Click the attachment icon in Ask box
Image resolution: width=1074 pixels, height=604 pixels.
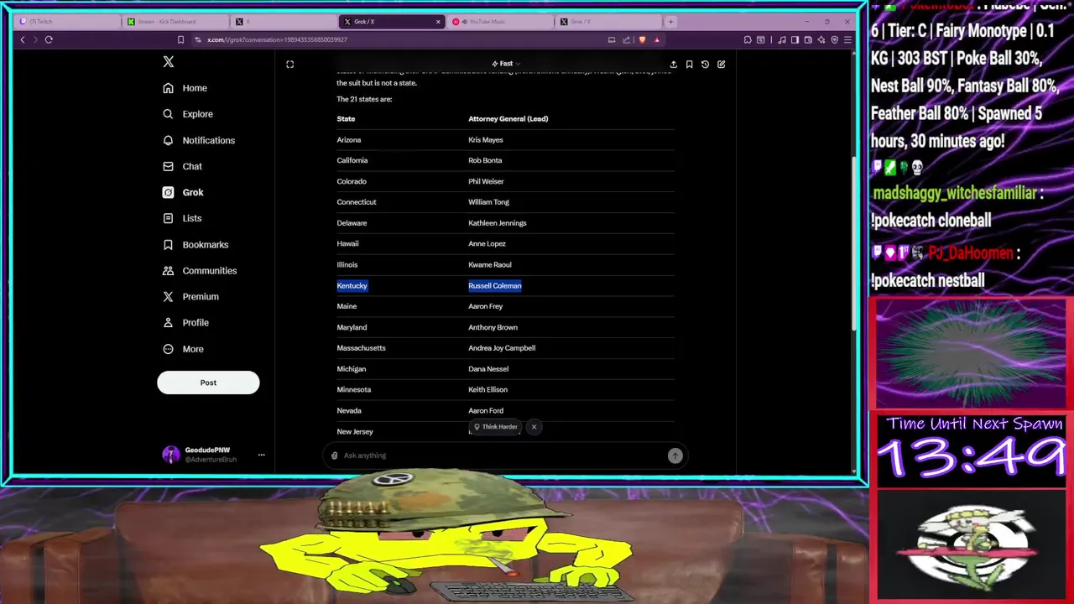pyautogui.click(x=334, y=456)
